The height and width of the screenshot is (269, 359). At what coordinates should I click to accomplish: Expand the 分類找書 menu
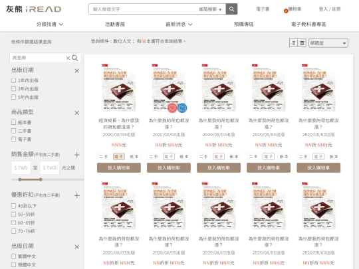coord(50,25)
